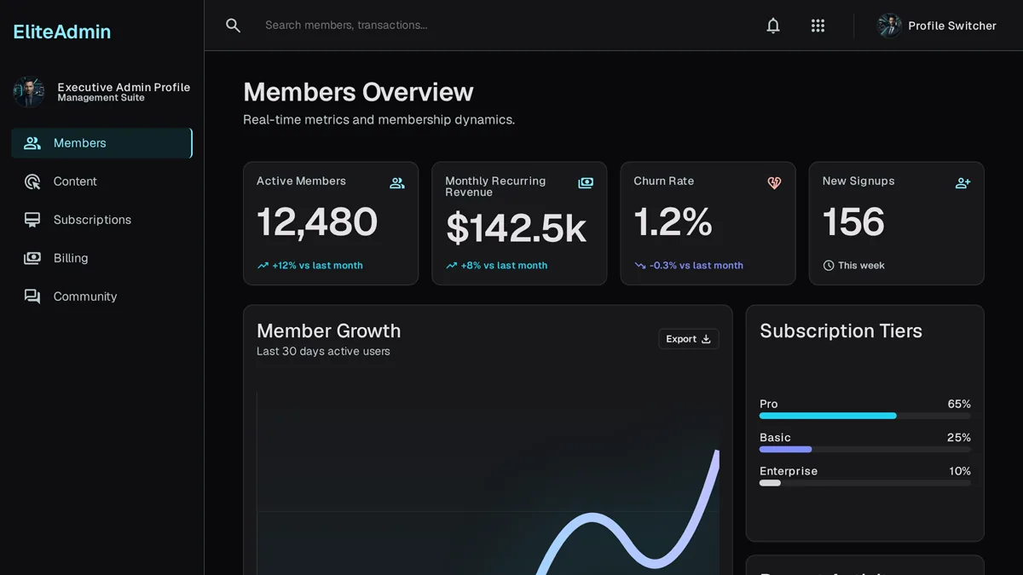The image size is (1023, 575).
Task: Click the Monthly Recurring Revenue card title
Action: tap(495, 187)
